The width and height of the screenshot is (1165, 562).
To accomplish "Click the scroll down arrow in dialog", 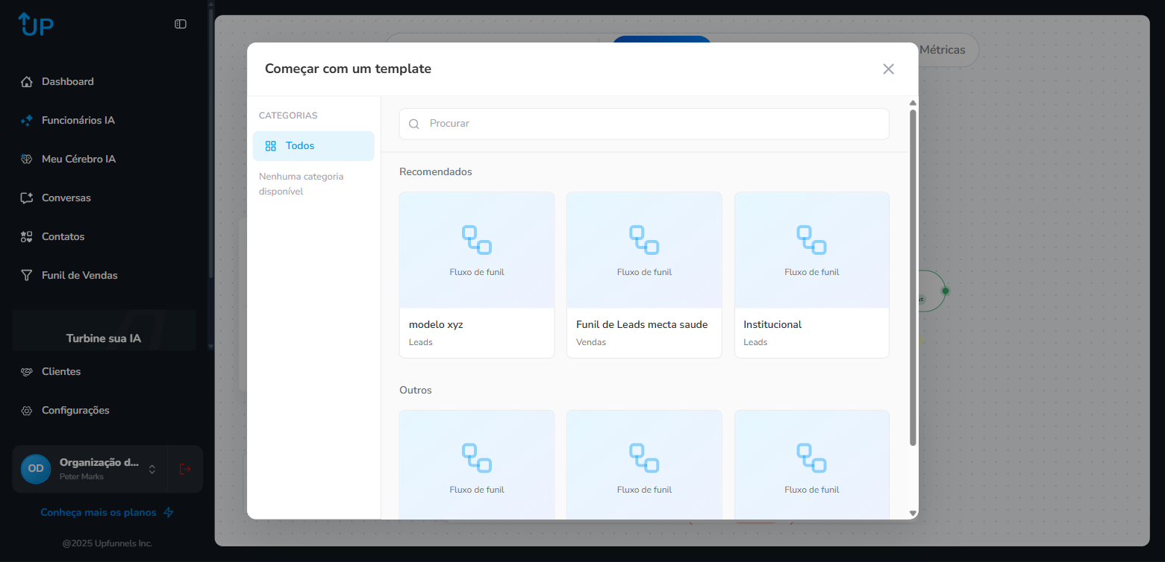I will tap(913, 513).
